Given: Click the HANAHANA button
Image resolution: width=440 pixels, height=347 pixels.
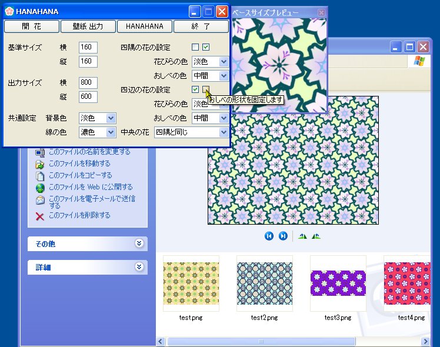Looking at the screenshot, I should (145, 26).
